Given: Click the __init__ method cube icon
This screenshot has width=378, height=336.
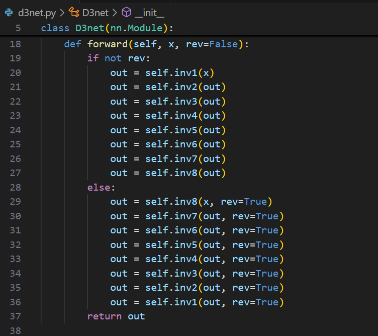Looking at the screenshot, I should [x=127, y=12].
